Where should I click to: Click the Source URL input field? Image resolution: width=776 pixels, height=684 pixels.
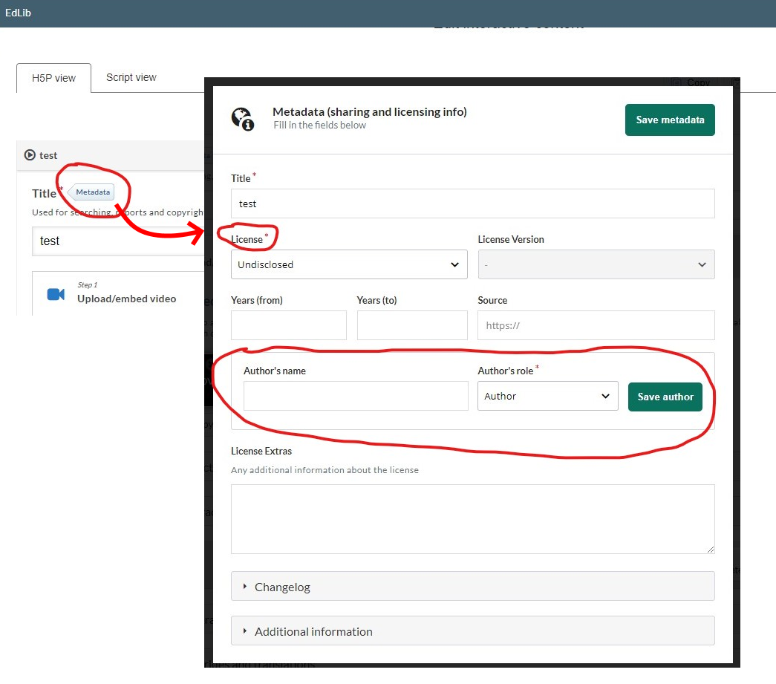(596, 325)
